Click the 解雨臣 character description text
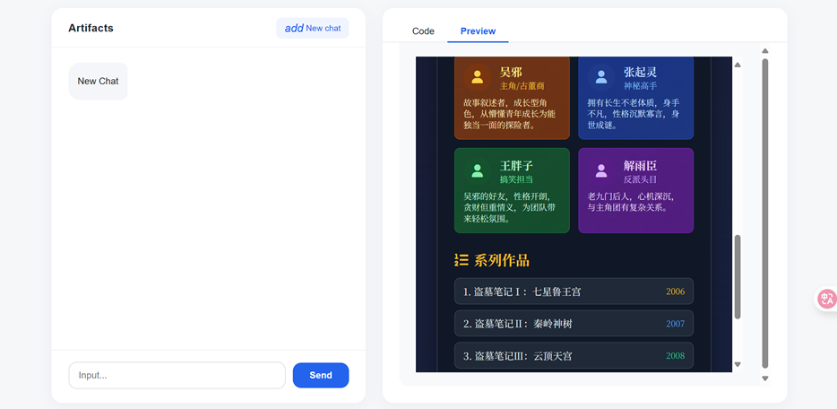Screen dimensions: 837x409 tap(630, 201)
